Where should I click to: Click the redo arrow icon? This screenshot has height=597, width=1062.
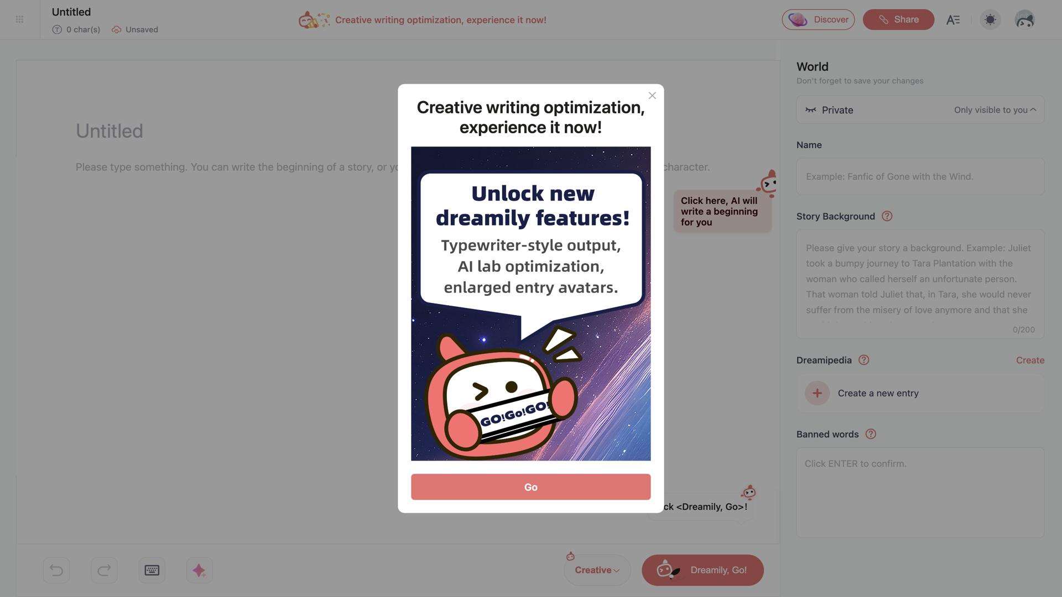(104, 570)
